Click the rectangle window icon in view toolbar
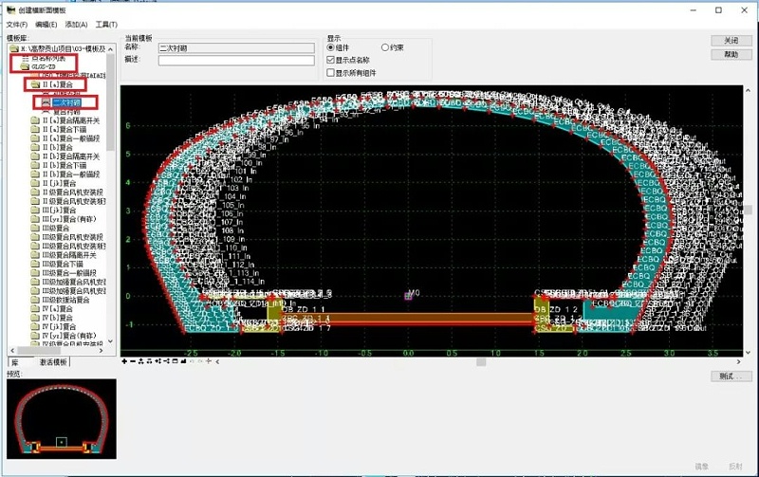The height and width of the screenshot is (477, 759). coord(175,361)
